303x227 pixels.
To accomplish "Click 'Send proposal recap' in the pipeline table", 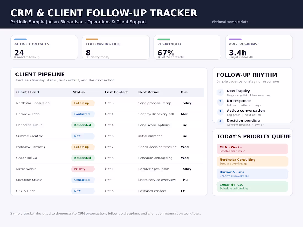I will [x=155, y=103].
